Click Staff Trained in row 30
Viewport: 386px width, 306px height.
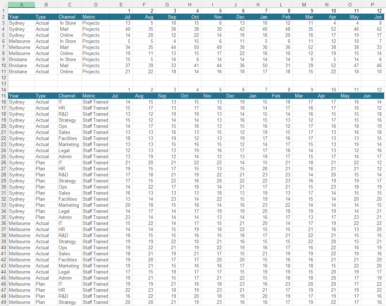point(95,187)
